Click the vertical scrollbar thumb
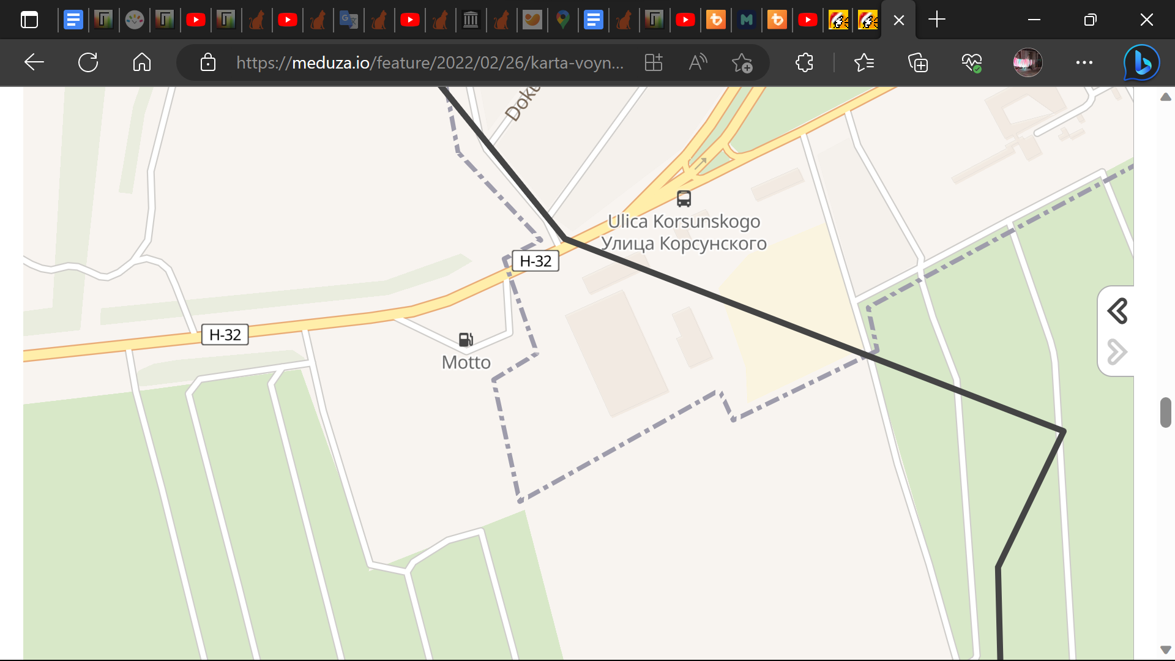The height and width of the screenshot is (661, 1175). [1165, 413]
